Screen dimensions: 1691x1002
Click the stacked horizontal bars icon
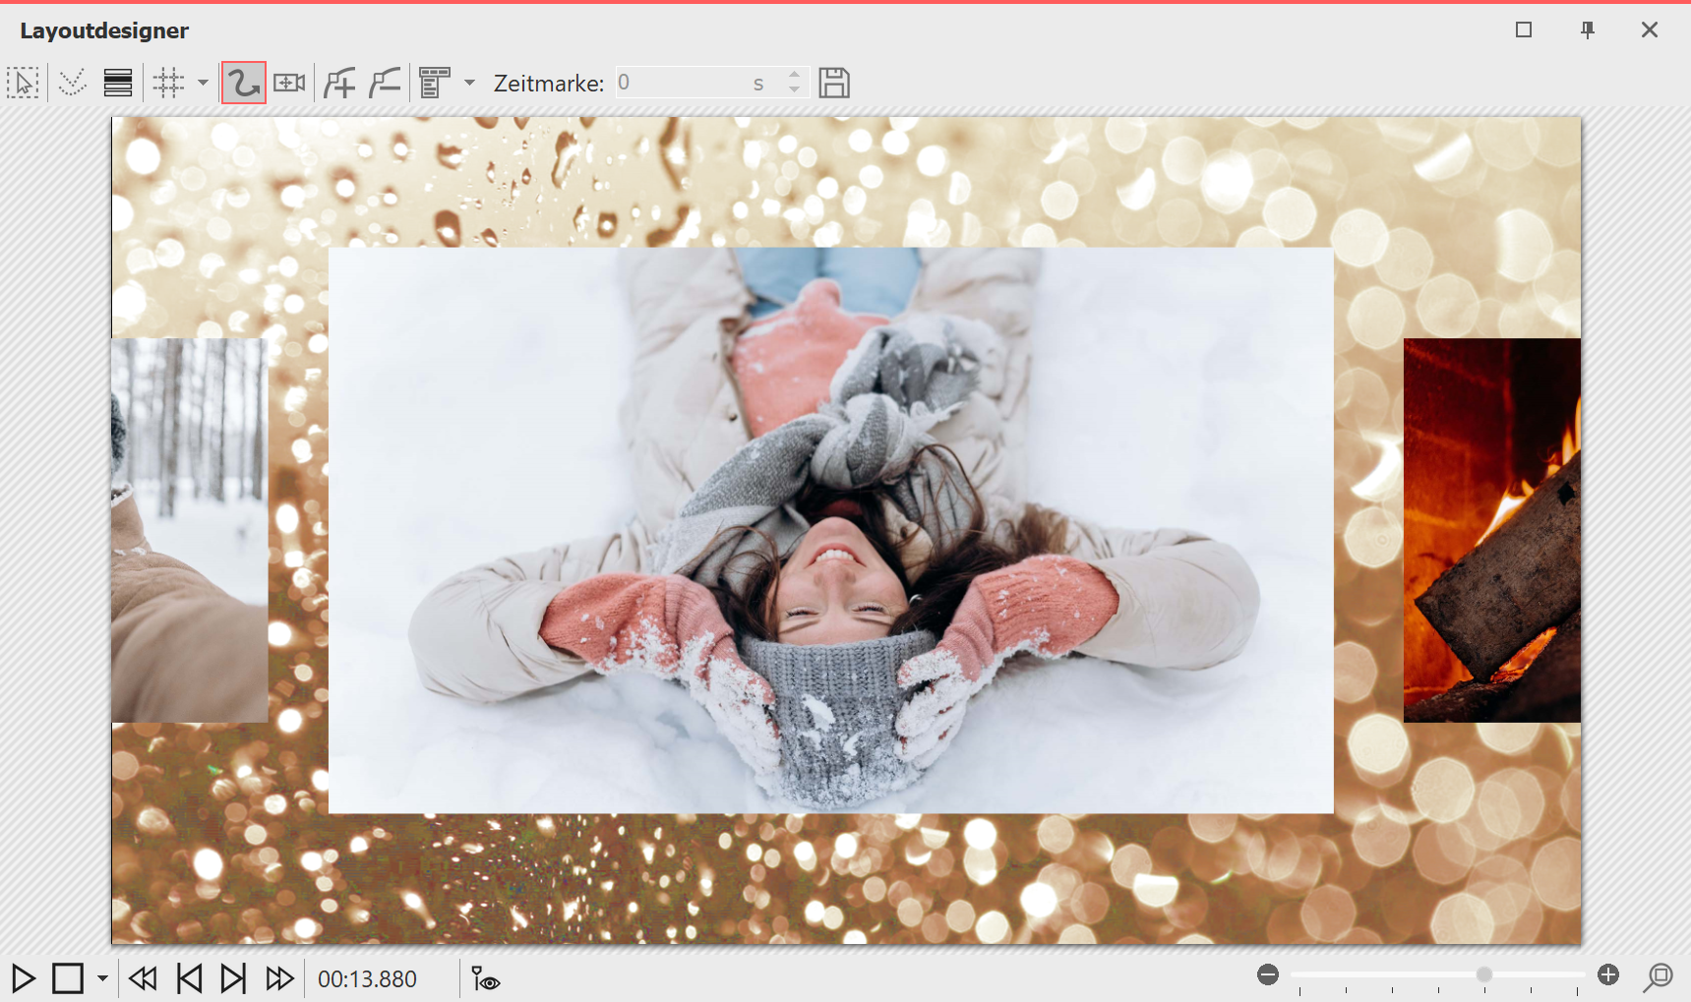pos(118,83)
